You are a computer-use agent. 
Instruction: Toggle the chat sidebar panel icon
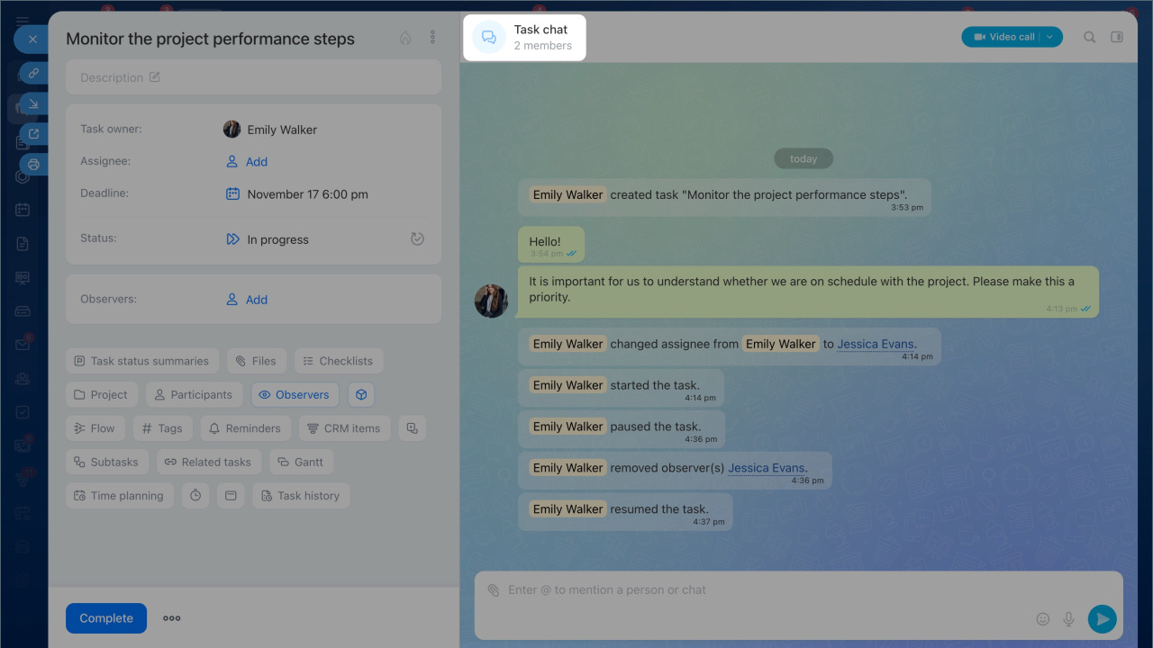[1117, 37]
